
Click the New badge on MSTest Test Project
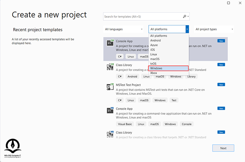point(221,85)
